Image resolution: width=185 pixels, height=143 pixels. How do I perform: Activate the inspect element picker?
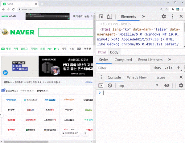tap(101, 17)
